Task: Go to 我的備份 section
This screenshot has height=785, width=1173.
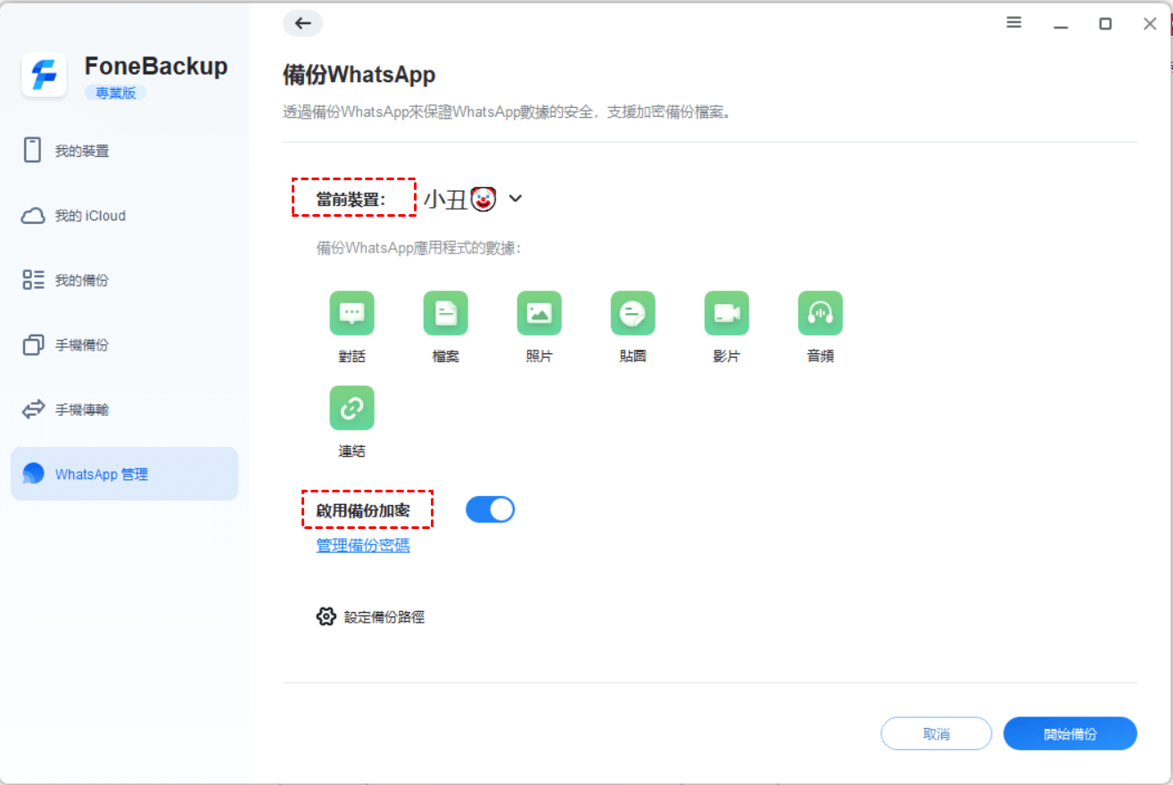Action: pyautogui.click(x=124, y=280)
